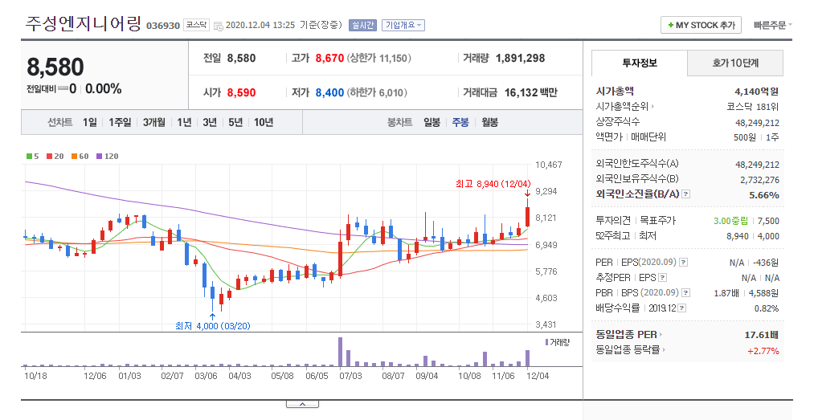Click the 최고 8,940 high marker on chart
The width and height of the screenshot is (814, 420).
493,184
